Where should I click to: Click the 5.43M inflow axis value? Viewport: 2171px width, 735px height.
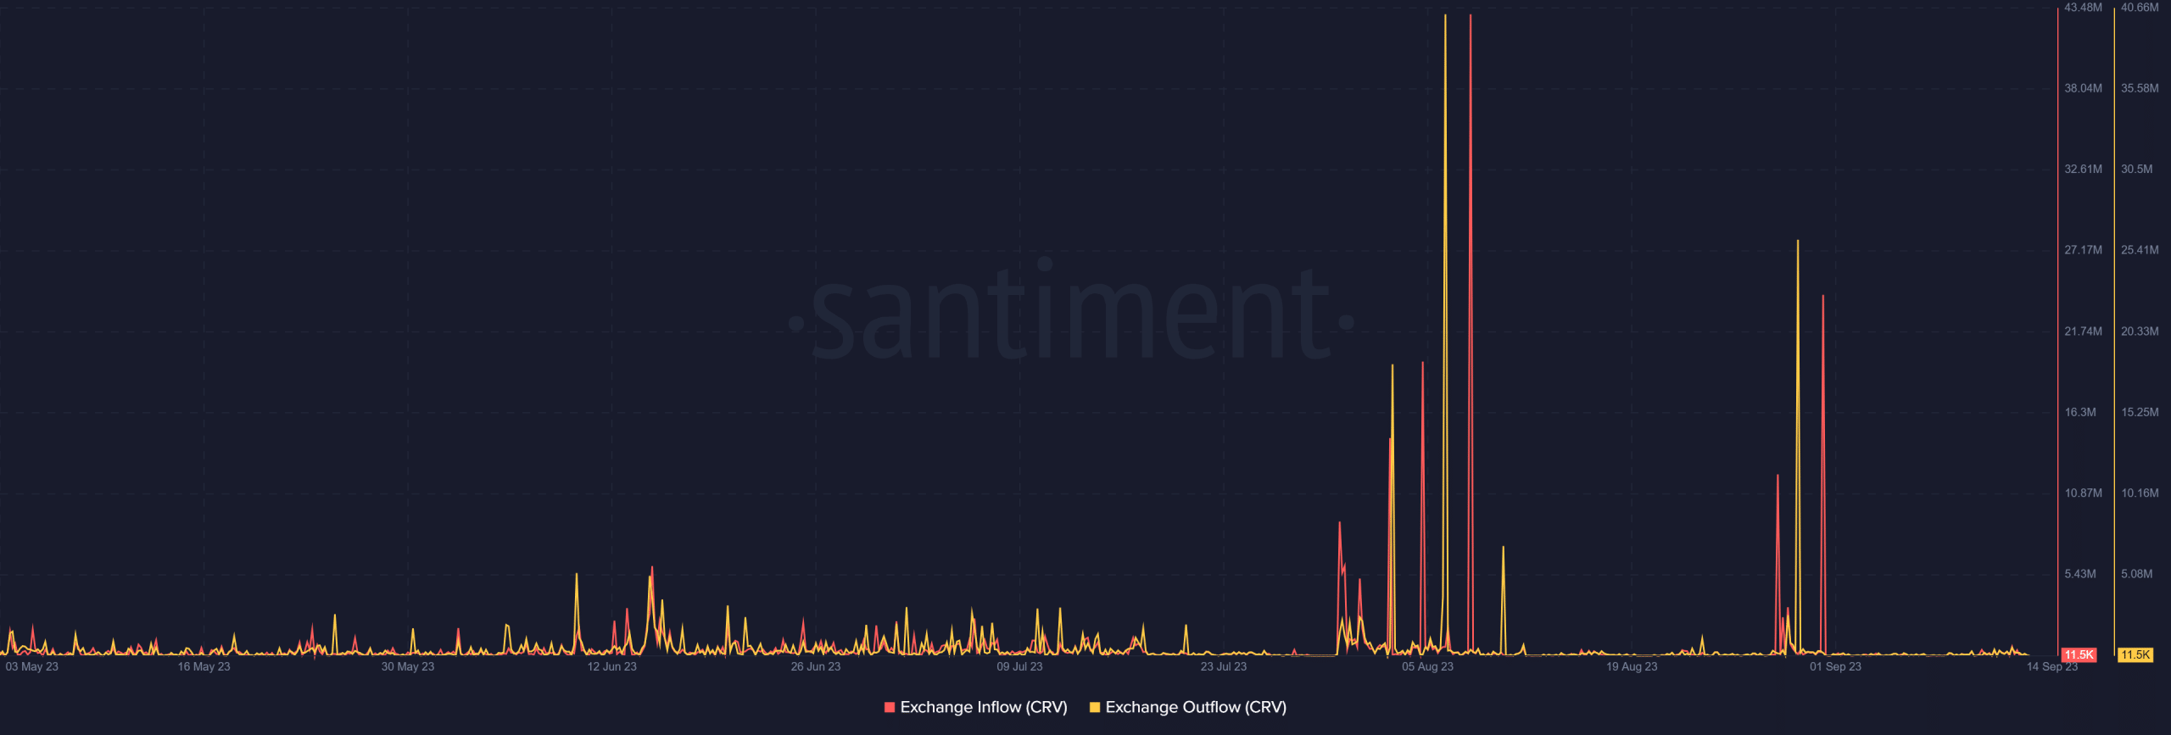tap(2080, 574)
